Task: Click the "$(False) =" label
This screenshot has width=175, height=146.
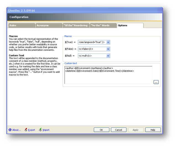Action: coord(70,49)
